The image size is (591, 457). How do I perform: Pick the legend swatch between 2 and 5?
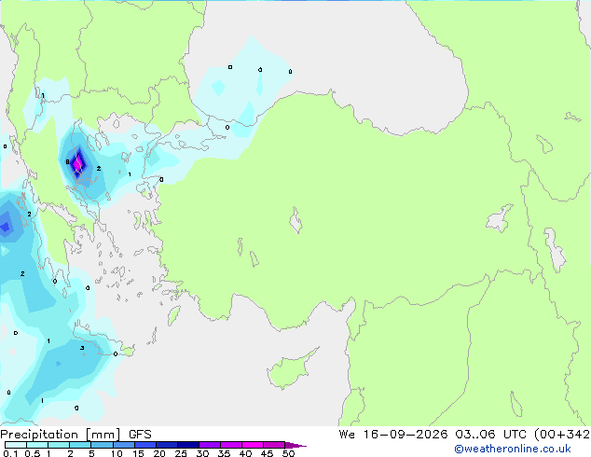point(80,445)
